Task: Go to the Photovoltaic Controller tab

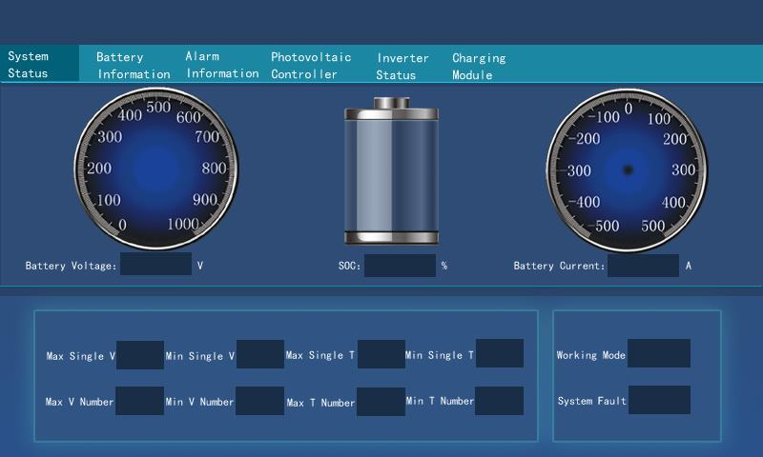Action: click(311, 66)
